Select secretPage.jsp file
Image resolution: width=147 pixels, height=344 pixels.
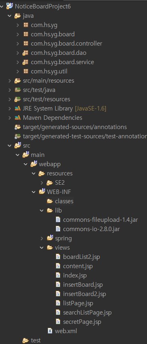click(x=82, y=322)
